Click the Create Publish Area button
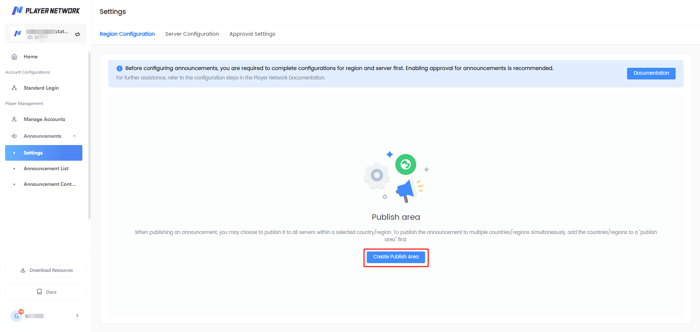Image resolution: width=700 pixels, height=332 pixels. [396, 257]
